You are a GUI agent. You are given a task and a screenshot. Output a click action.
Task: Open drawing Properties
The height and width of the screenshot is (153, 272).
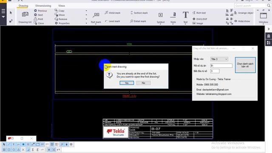(x=62, y=23)
